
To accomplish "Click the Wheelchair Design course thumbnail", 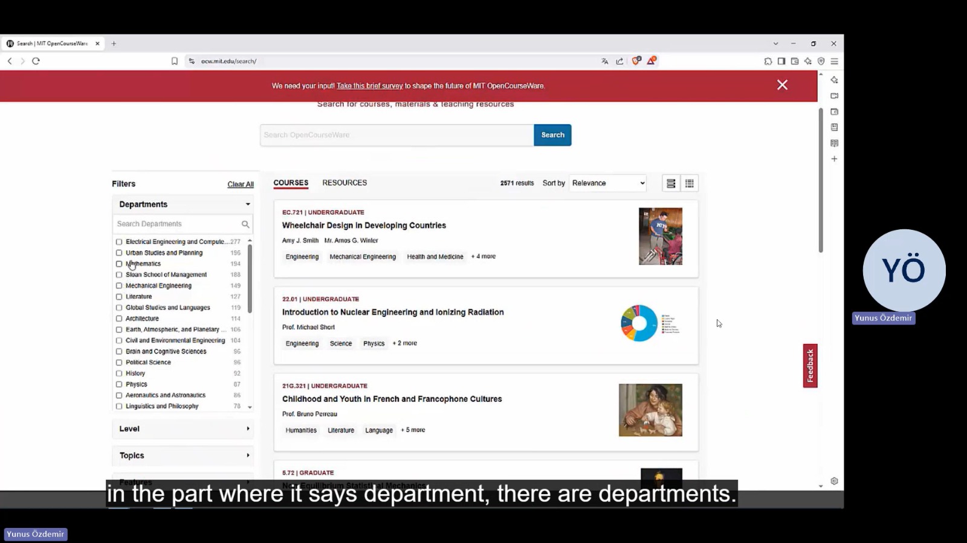I will [661, 237].
